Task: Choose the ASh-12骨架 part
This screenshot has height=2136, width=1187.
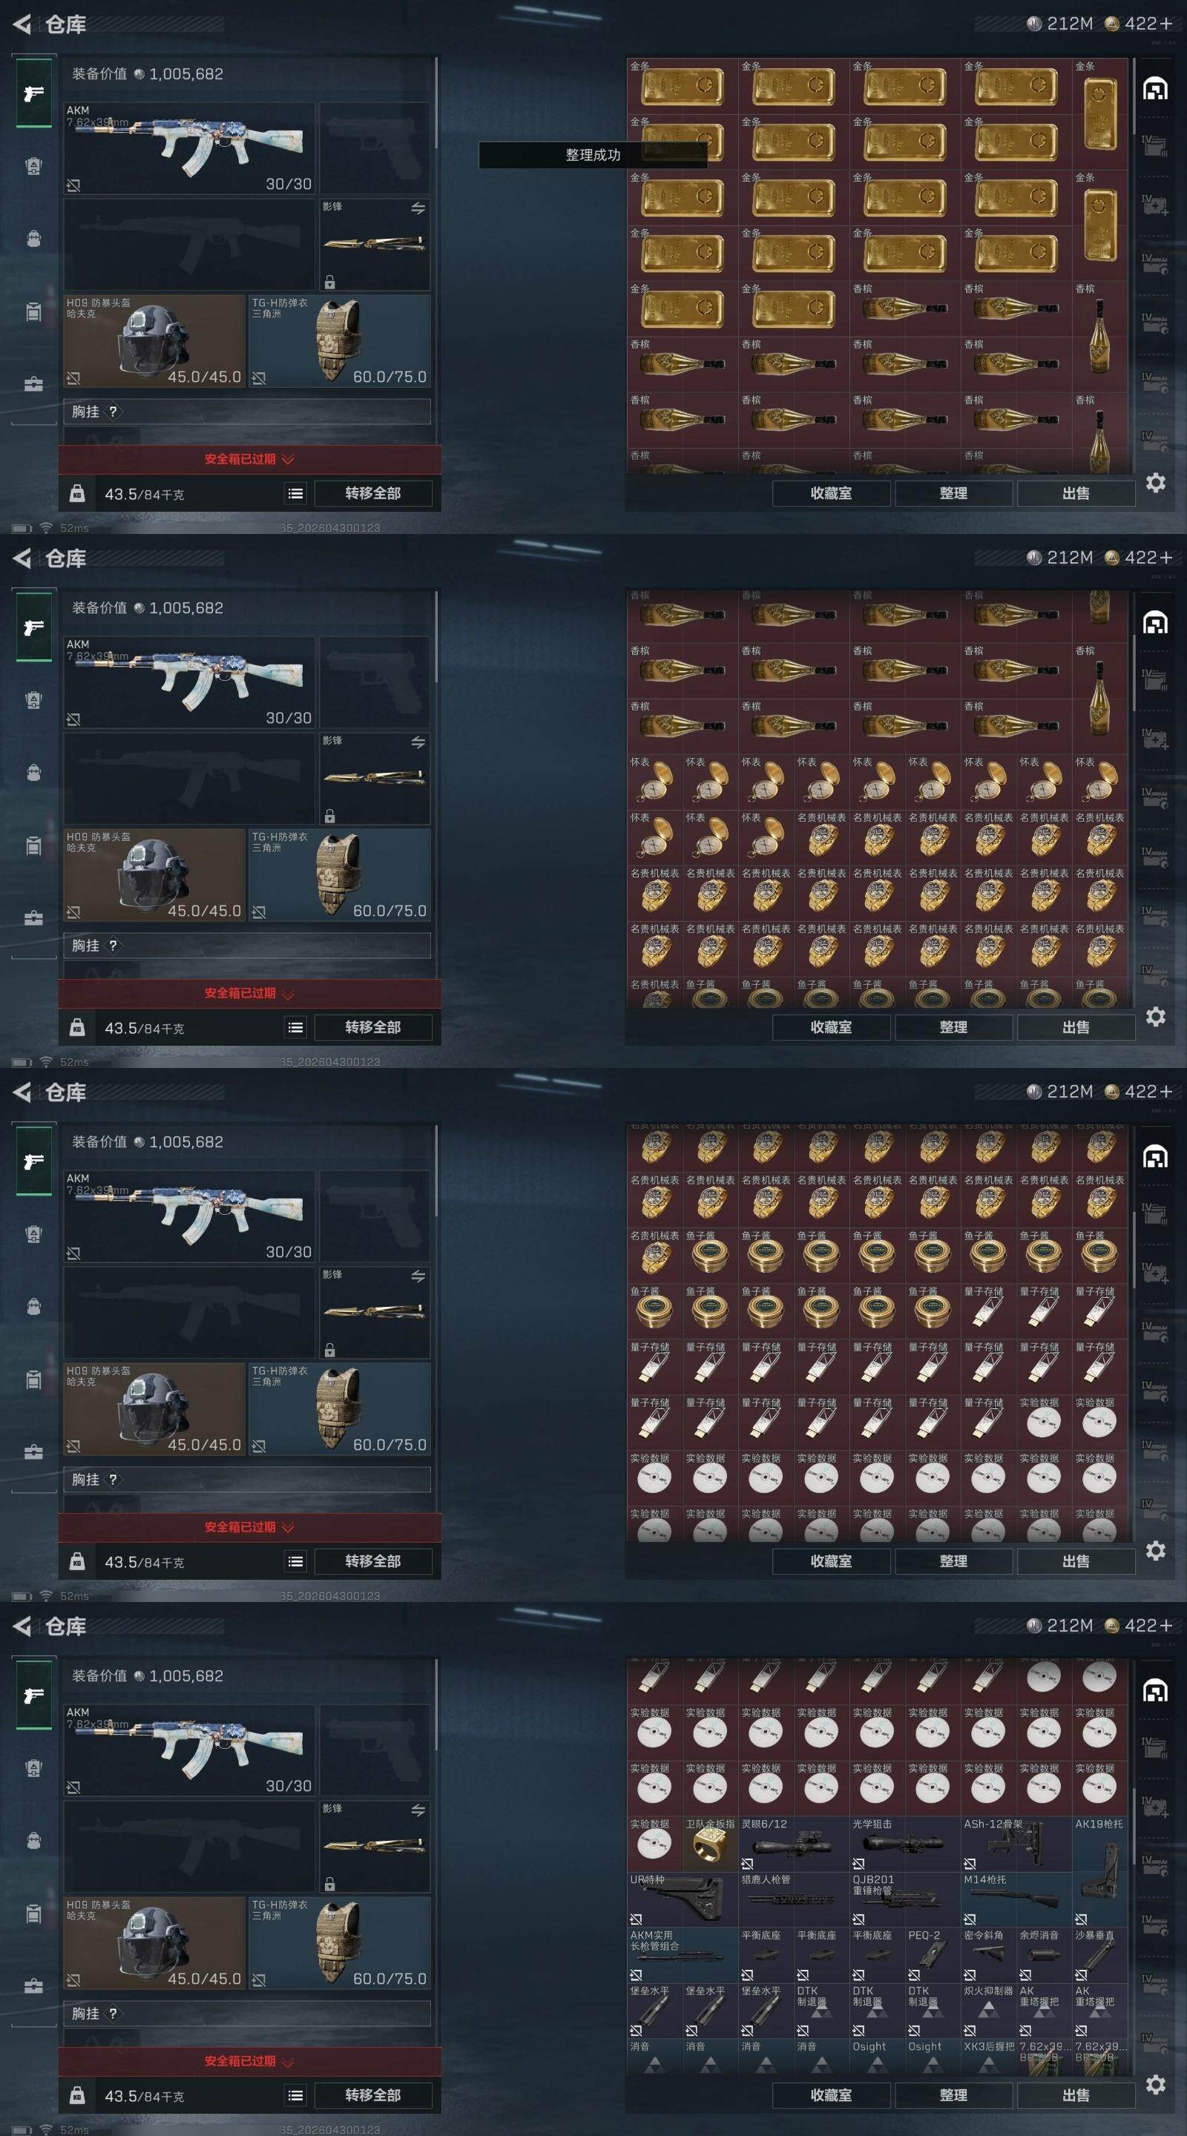Action: [x=1016, y=1844]
